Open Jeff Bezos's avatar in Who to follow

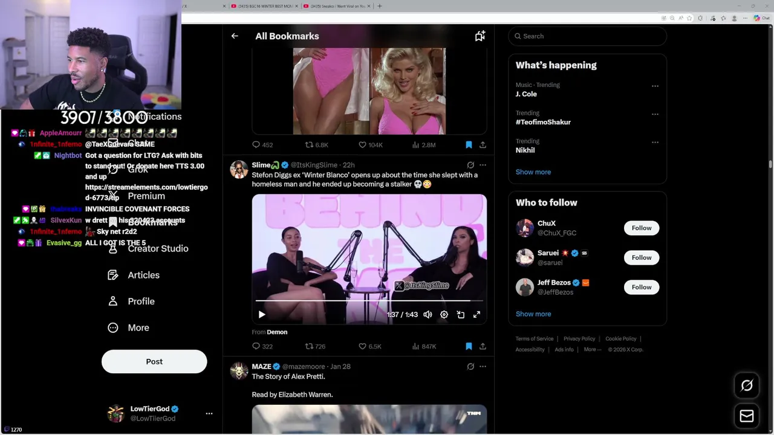coord(525,287)
